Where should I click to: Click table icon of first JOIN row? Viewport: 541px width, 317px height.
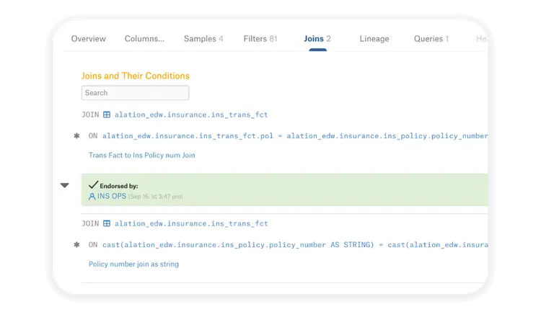(107, 115)
